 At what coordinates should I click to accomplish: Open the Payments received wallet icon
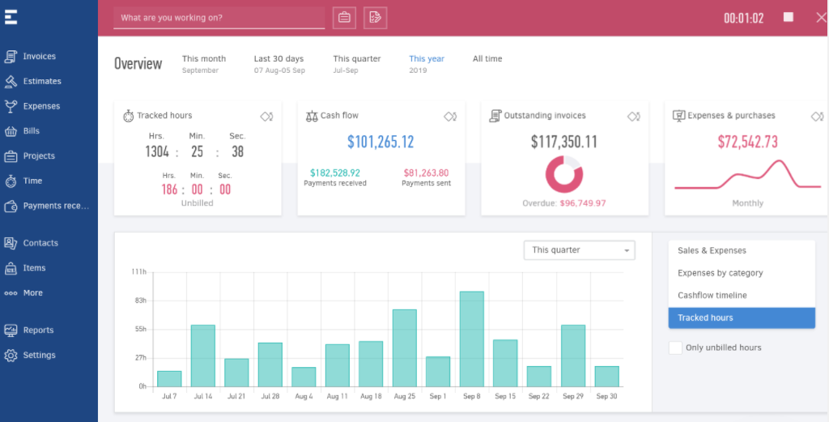point(11,206)
